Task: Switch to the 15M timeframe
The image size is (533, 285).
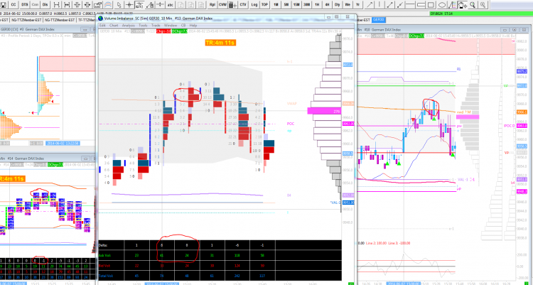Action: click(x=296, y=5)
